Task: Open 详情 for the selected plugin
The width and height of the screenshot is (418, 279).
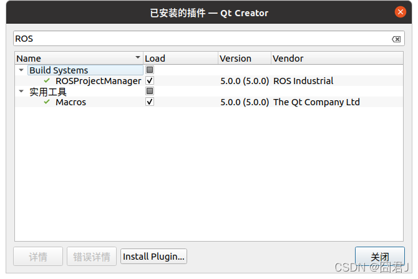Action: pyautogui.click(x=38, y=257)
